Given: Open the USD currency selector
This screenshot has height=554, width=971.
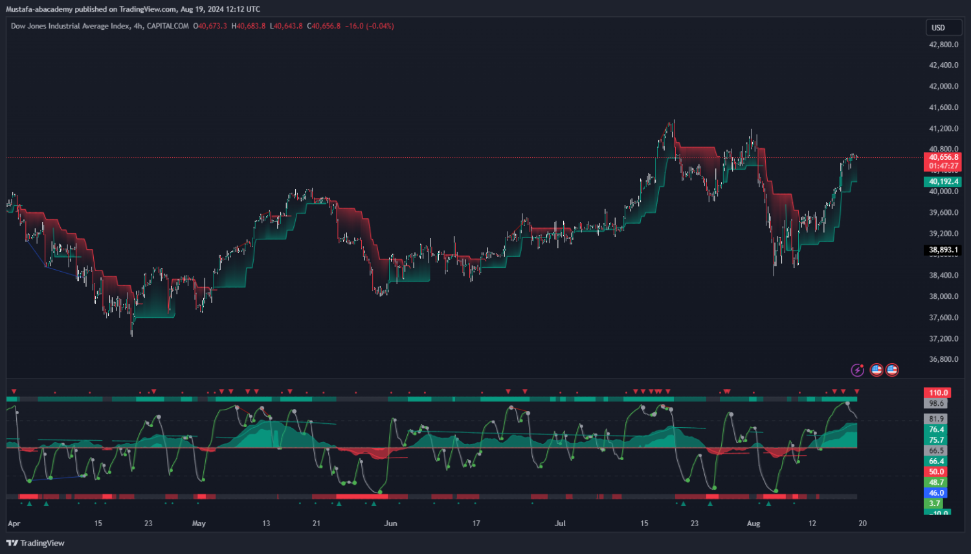Looking at the screenshot, I should pyautogui.click(x=943, y=28).
